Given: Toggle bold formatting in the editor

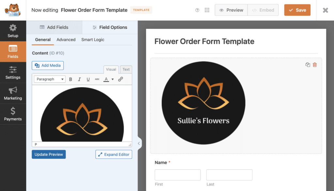Looking at the screenshot, I should (x=70, y=79).
